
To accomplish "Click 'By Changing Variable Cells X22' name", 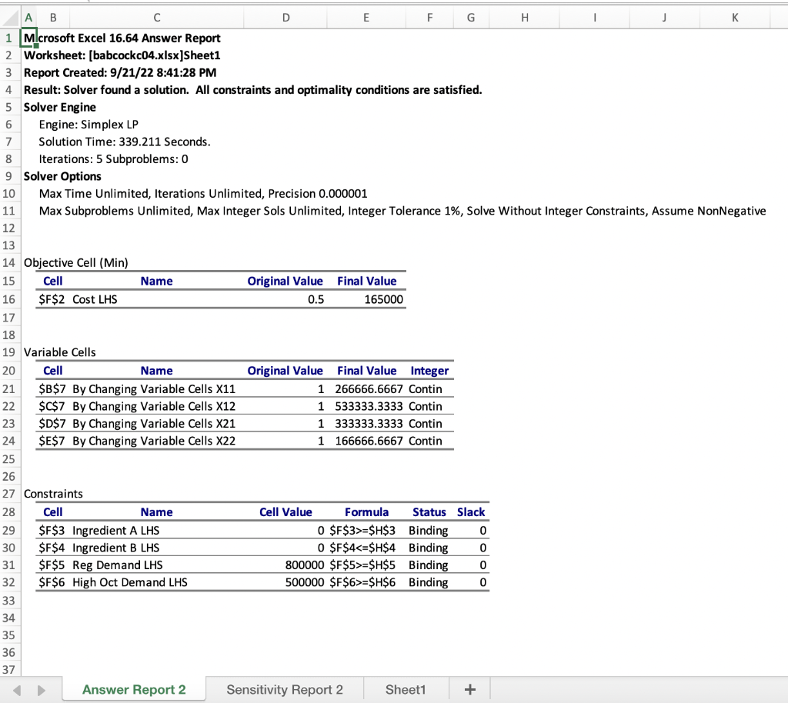I will 154,441.
